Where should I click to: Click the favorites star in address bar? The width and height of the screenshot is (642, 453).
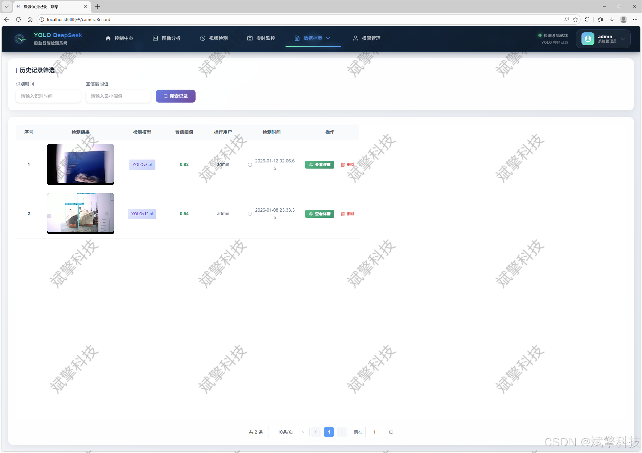(575, 19)
